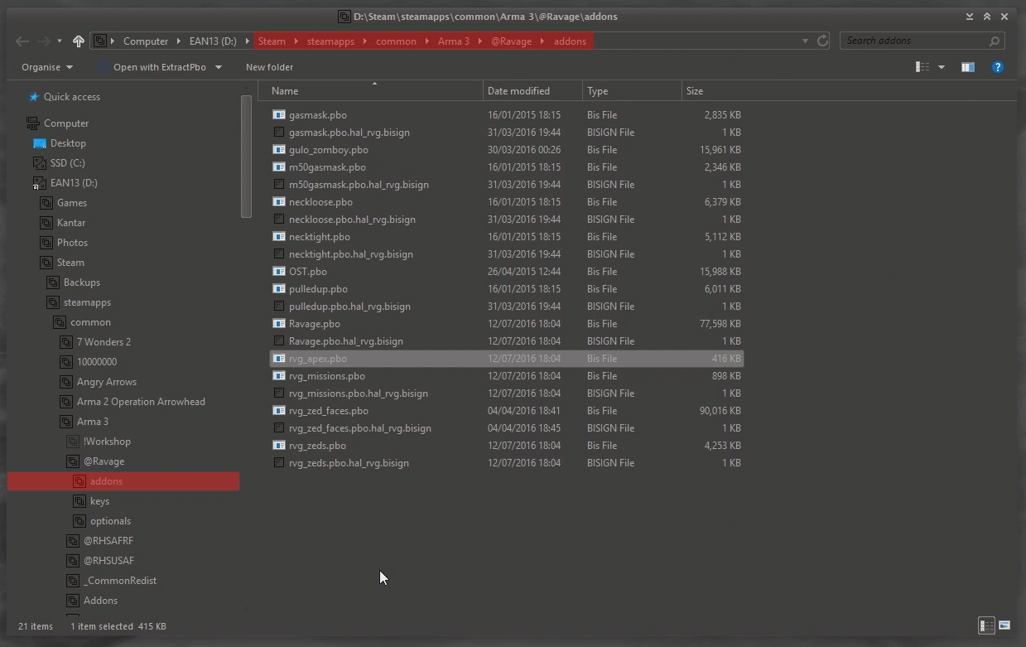Open Photos folder in tree

click(72, 243)
